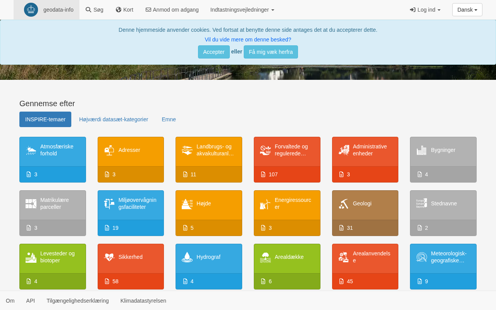Click the Geologi pickaxe icon
Image resolution: width=496 pixels, height=310 pixels.
[x=343, y=204]
